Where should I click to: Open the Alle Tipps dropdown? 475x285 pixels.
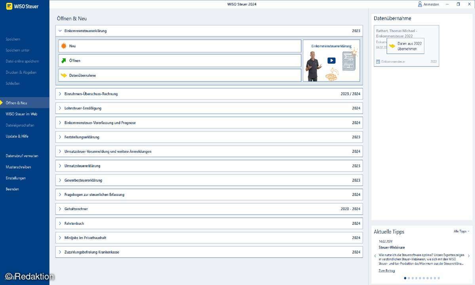[462, 231]
